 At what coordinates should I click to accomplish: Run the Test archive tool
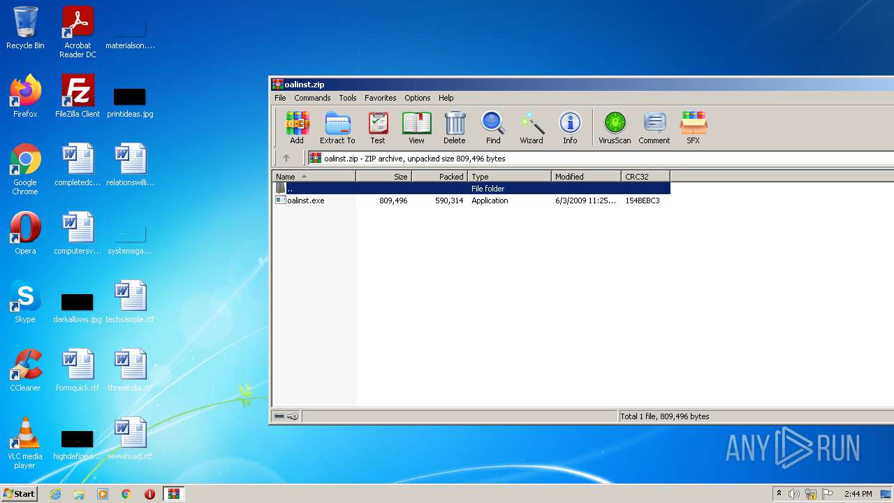coord(378,128)
